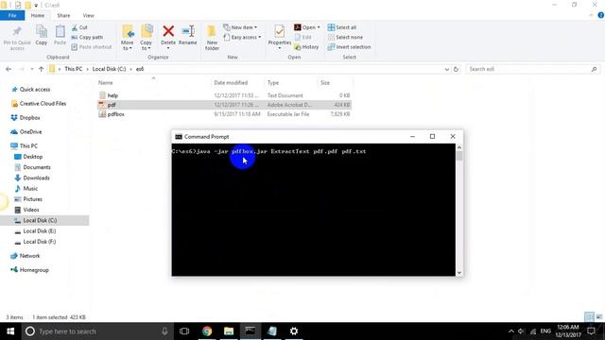Click This PC in address bar
The image size is (605, 340).
[x=74, y=69]
